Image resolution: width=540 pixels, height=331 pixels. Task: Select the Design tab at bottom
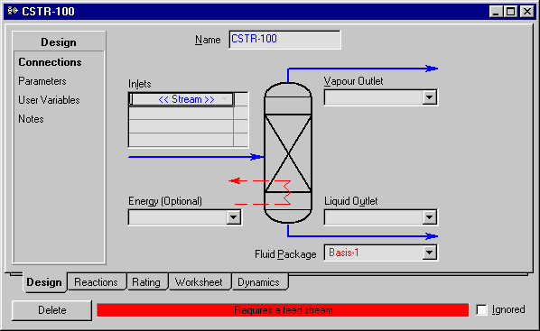coord(44,282)
